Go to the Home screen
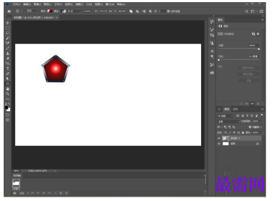274x201 pixels. click(x=9, y=12)
